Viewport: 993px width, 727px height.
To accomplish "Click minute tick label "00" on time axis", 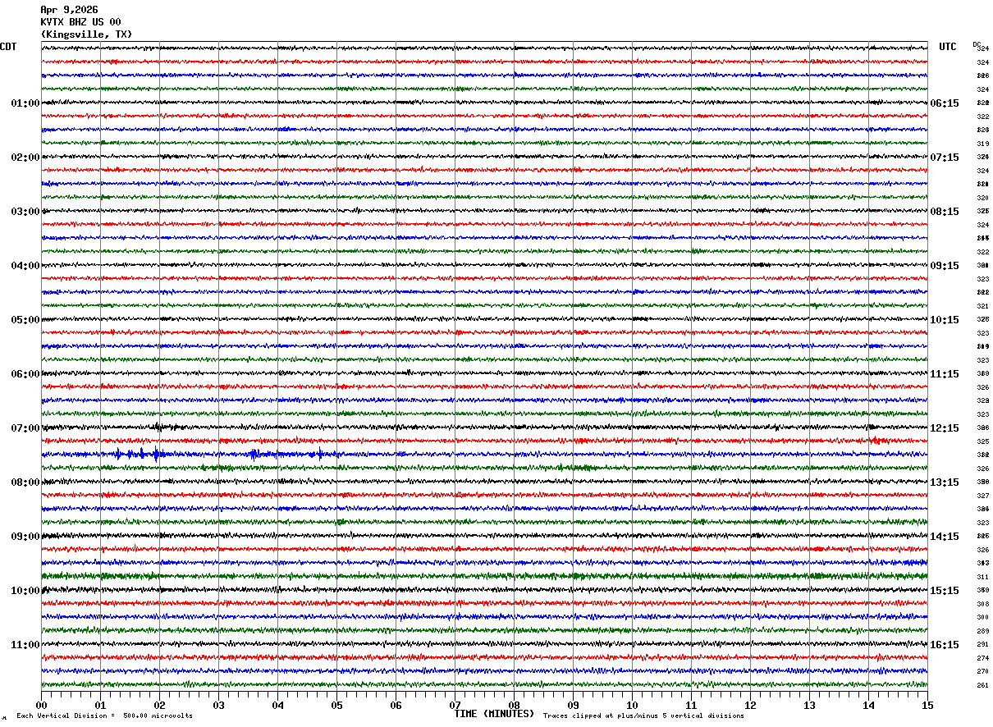I will point(41,705).
